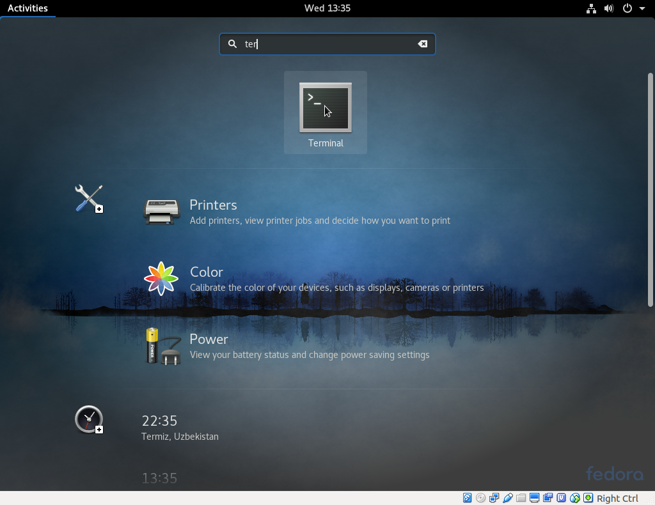The image size is (655, 505).
Task: Open the Printers settings title
Action: click(x=213, y=205)
